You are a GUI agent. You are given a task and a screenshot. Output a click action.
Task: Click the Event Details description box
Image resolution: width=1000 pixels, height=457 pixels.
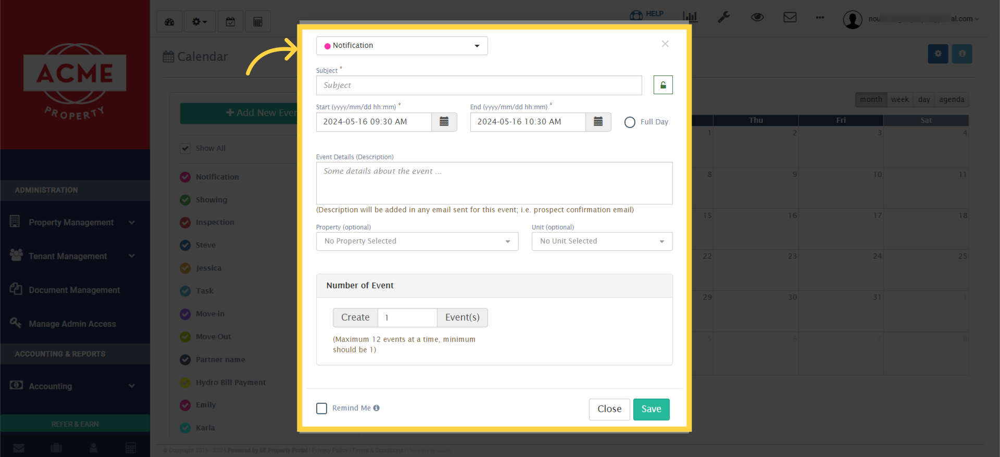coord(494,183)
